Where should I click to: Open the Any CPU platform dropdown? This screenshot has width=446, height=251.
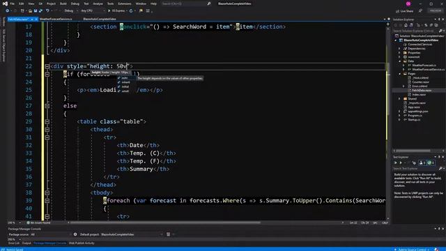(x=93, y=11)
